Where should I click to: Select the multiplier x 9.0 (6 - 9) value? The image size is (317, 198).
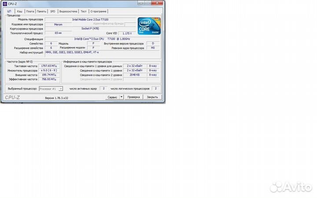click(49, 70)
